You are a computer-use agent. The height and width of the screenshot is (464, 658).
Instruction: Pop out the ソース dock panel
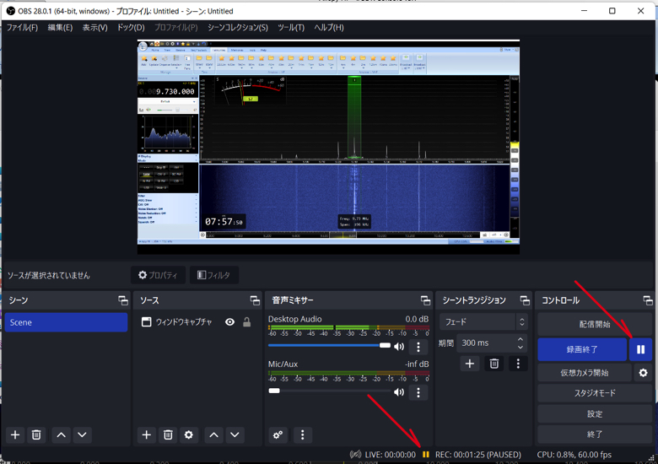click(x=255, y=300)
